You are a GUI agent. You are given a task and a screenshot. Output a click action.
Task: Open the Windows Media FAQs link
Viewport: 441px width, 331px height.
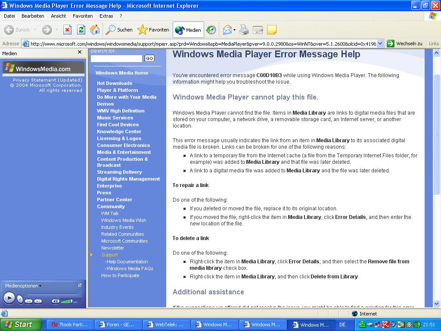point(129,269)
